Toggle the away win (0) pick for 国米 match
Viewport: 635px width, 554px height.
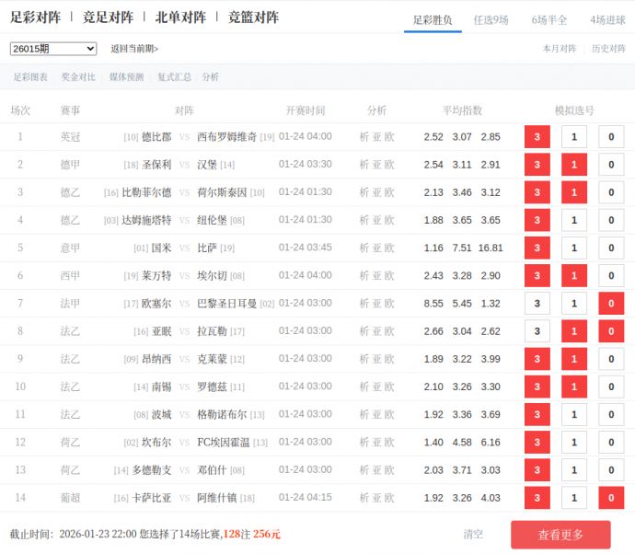point(611,248)
